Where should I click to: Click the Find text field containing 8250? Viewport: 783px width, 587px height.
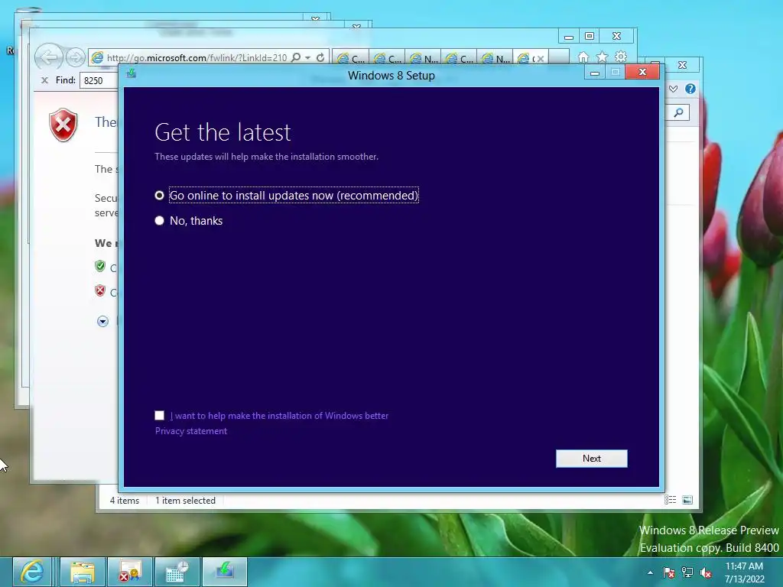(x=99, y=80)
